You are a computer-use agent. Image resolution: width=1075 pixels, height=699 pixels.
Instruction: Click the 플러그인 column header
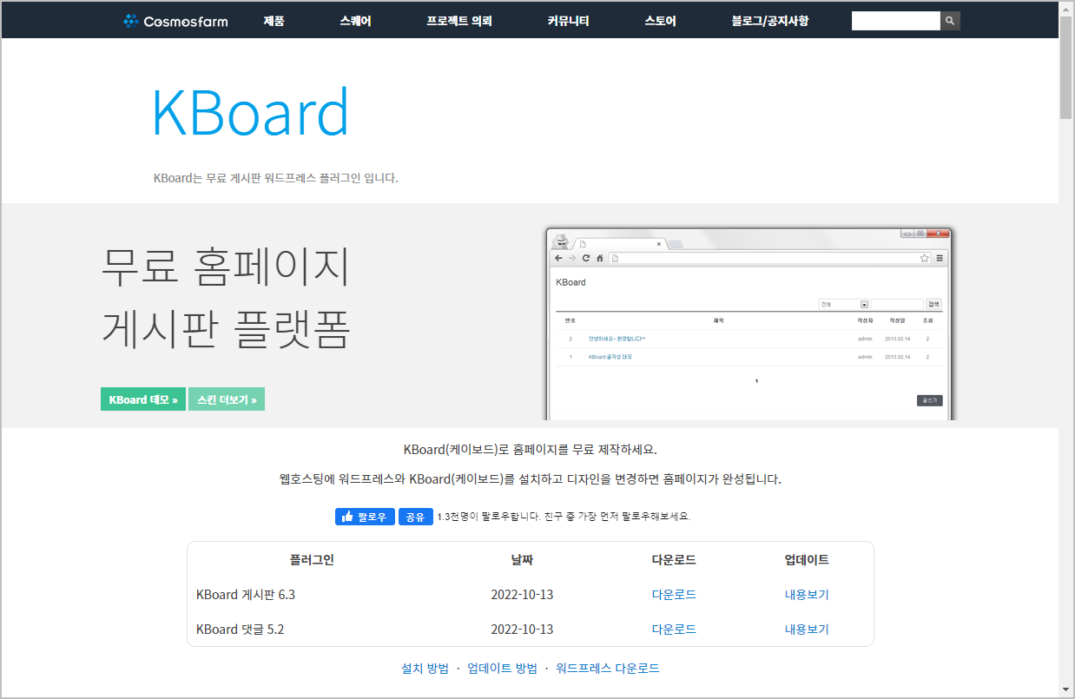tap(312, 560)
